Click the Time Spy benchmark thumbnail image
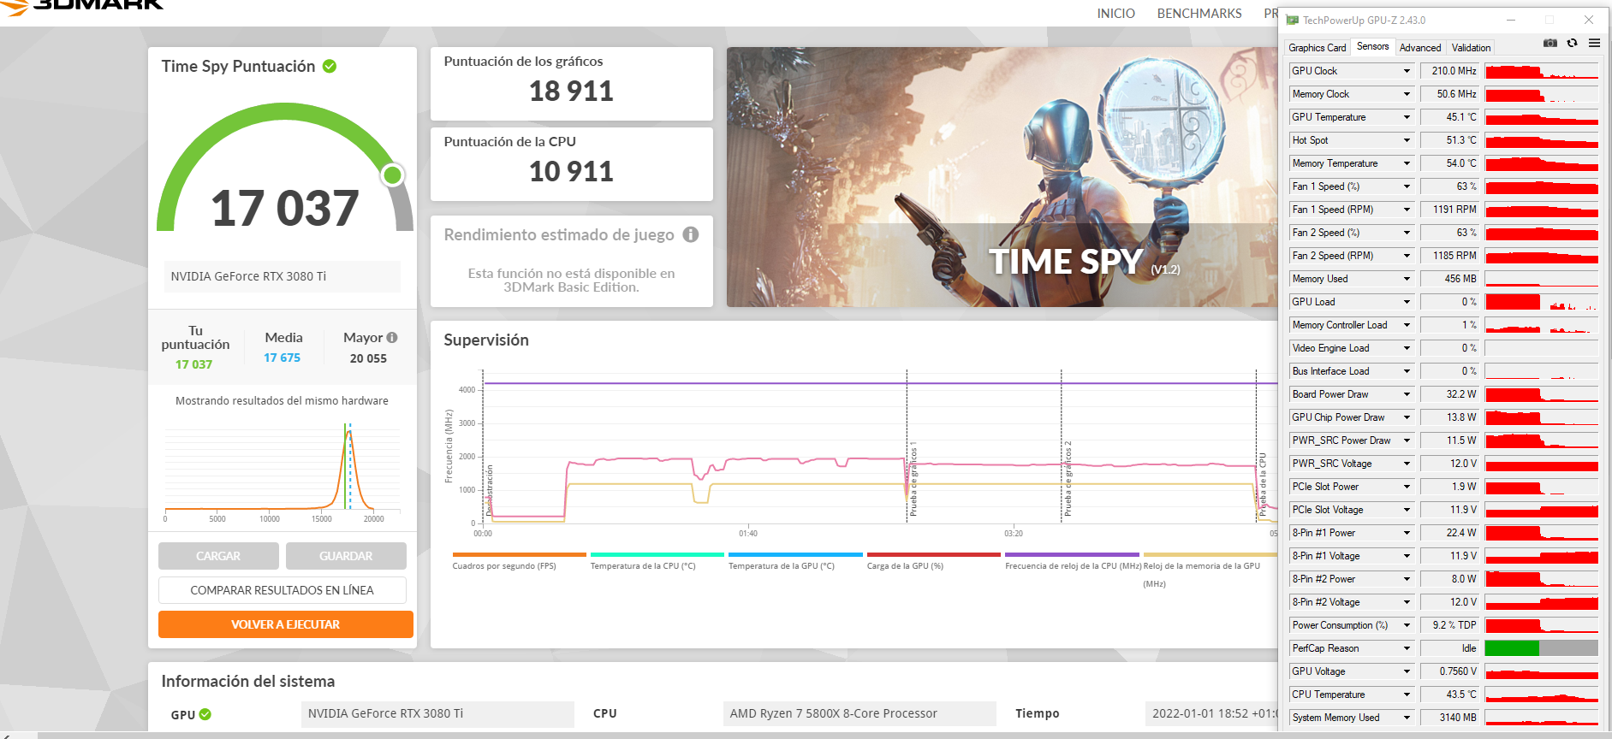This screenshot has height=739, width=1612. [1002, 177]
